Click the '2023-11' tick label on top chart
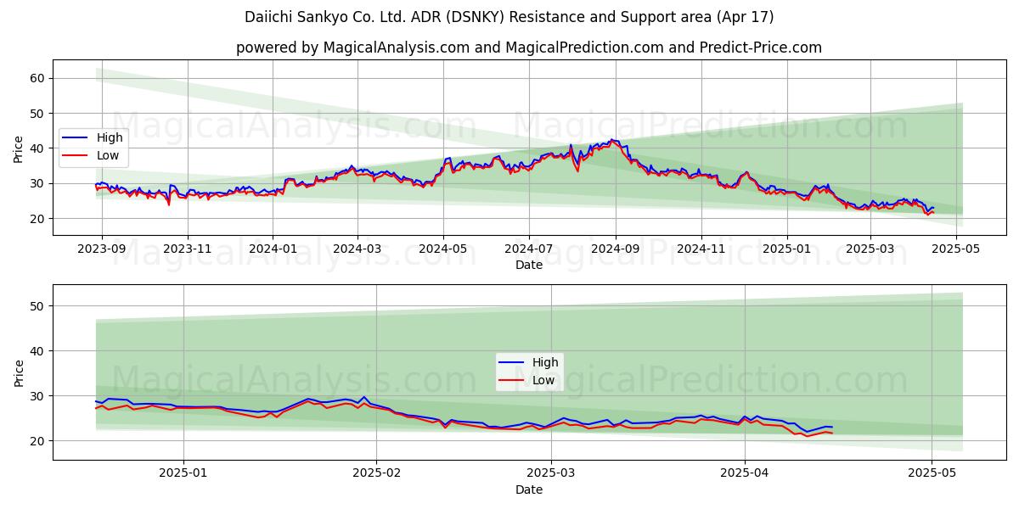The height and width of the screenshot is (509, 1019). pos(187,251)
